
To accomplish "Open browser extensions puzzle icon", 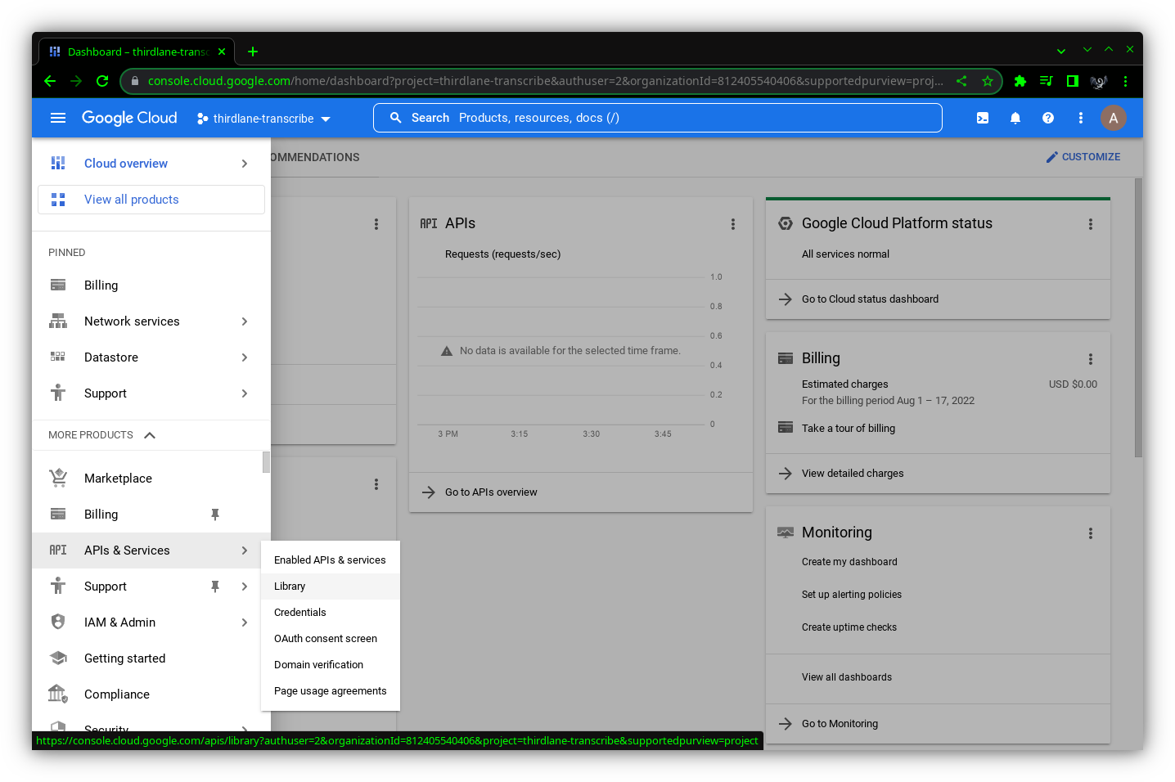I will [1020, 81].
